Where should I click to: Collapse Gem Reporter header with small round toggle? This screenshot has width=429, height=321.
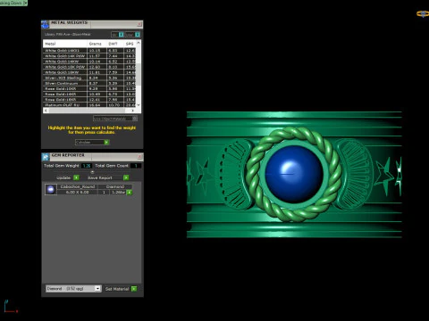[92, 172]
